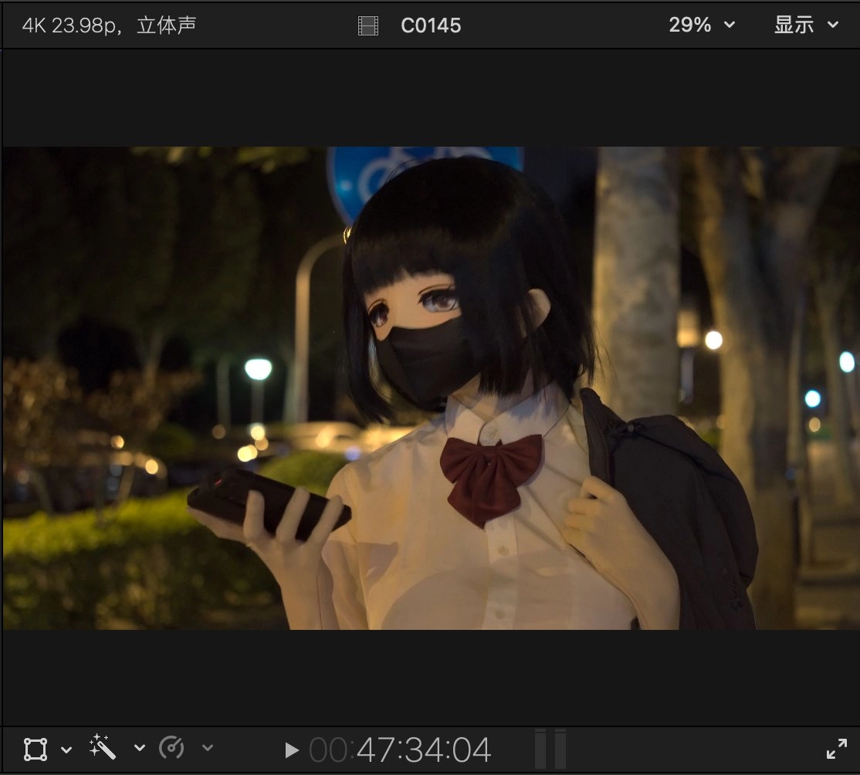
Task: Click the magic wand enhancement icon
Action: [103, 747]
